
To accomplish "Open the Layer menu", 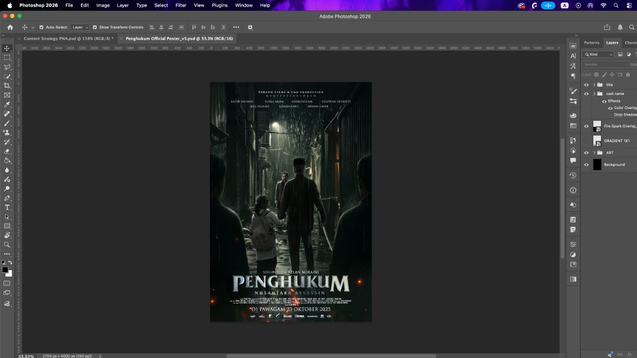I will pyautogui.click(x=123, y=5).
